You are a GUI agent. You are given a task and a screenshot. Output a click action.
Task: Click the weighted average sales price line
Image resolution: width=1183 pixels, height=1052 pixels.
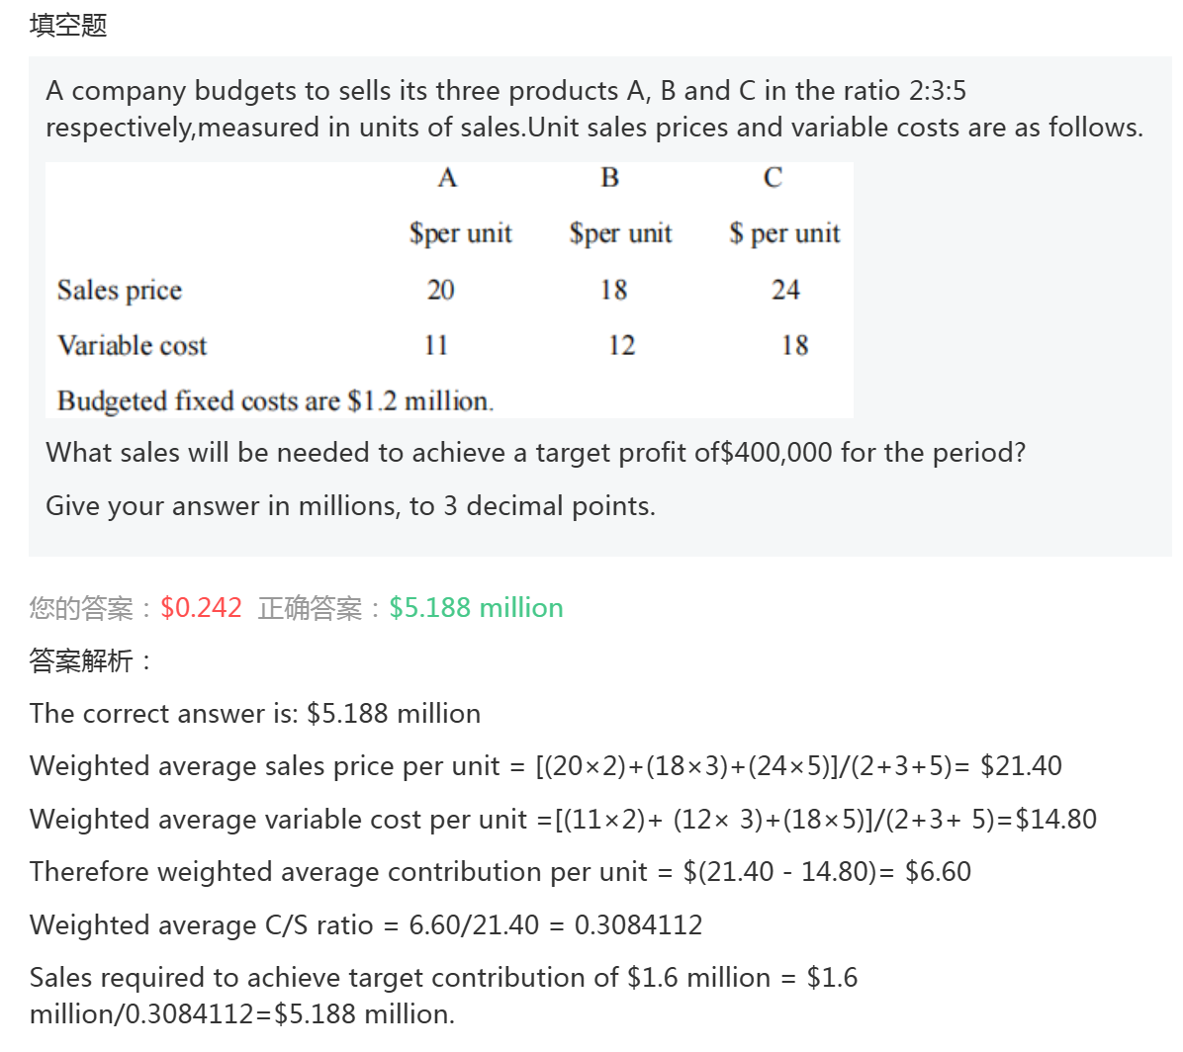point(545,766)
